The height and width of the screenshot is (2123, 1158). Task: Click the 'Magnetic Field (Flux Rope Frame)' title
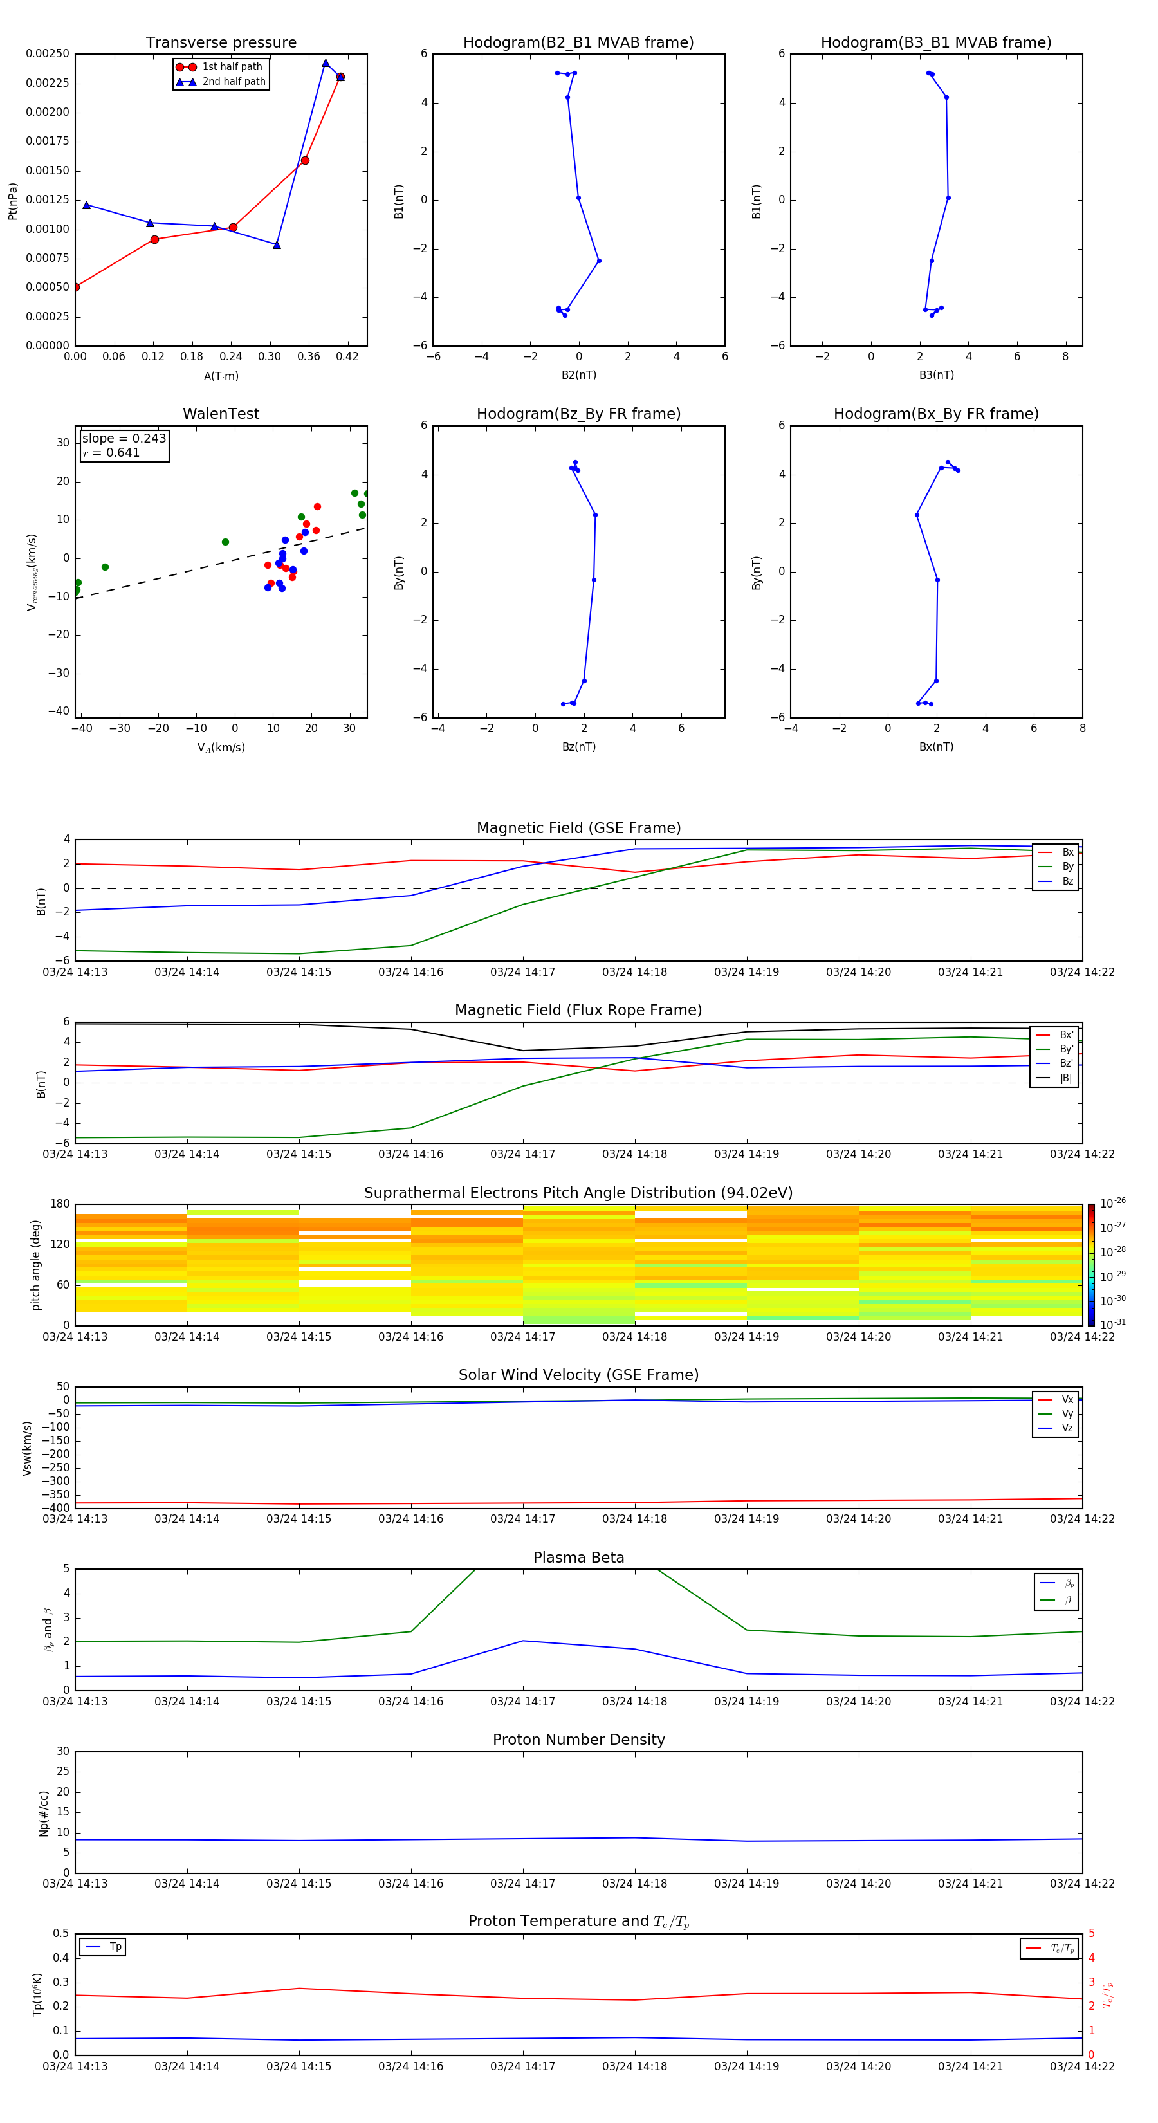click(x=578, y=1011)
